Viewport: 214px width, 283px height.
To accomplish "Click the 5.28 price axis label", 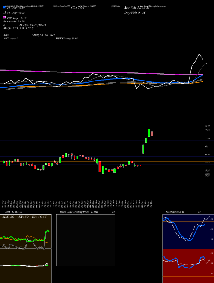I will (207, 170).
